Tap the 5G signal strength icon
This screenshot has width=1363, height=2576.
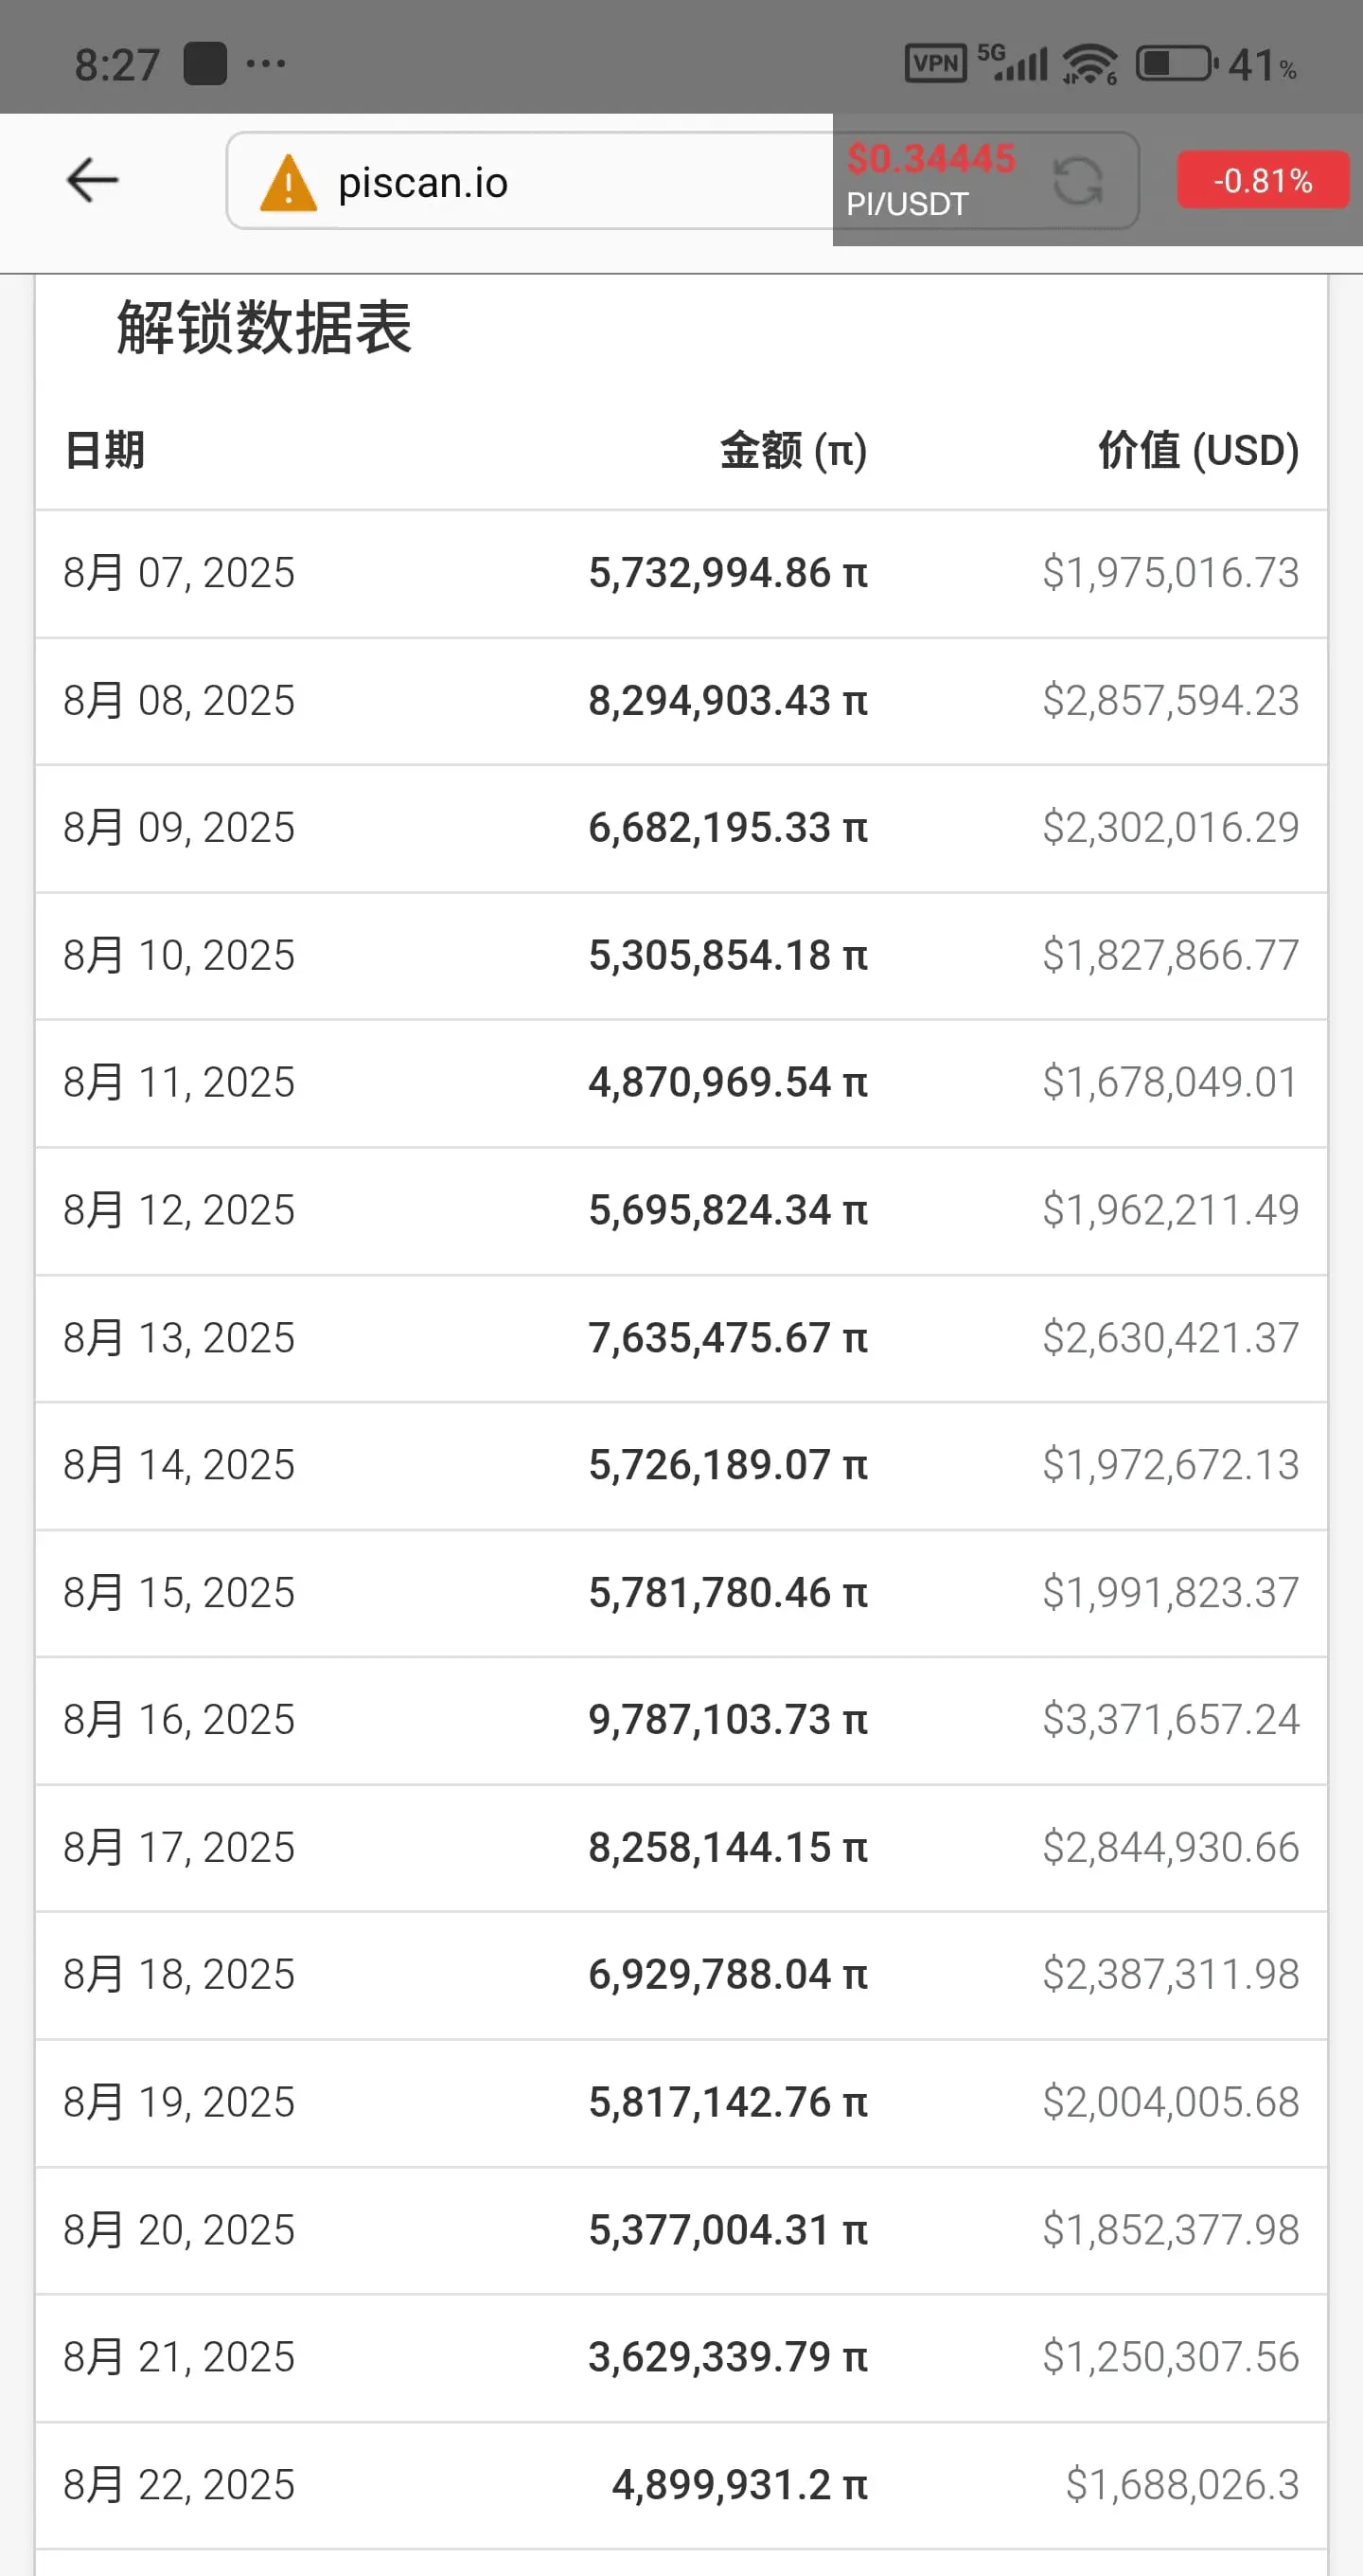coord(1012,62)
